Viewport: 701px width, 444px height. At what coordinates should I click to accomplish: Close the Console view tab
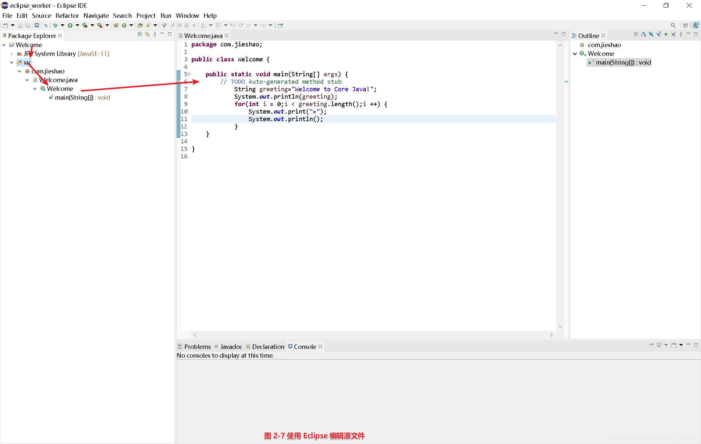[320, 346]
